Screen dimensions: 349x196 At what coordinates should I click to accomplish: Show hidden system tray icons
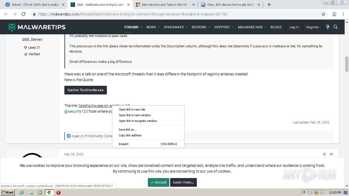[304, 192]
